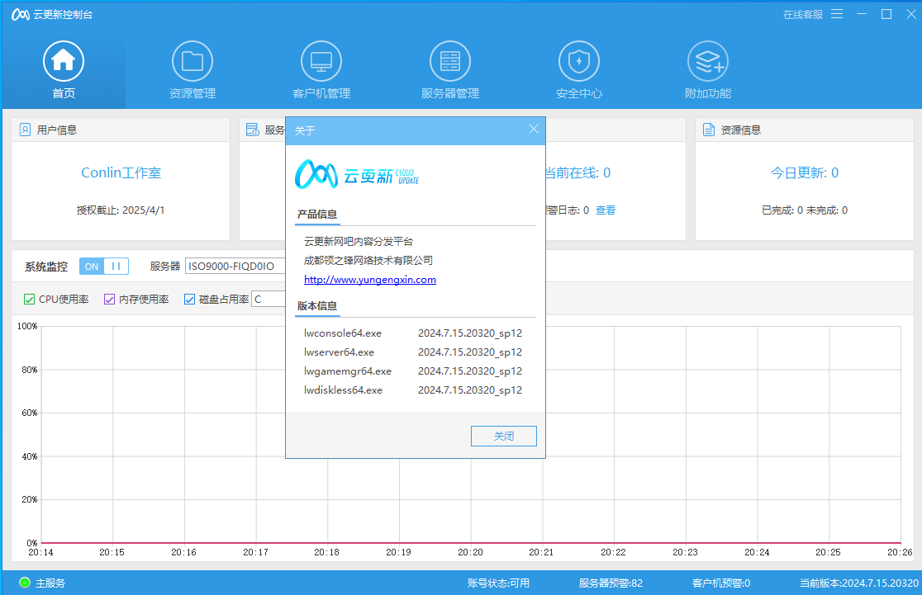Click the green 主服务 status indicator
This screenshot has width=922, height=595.
[x=25, y=583]
